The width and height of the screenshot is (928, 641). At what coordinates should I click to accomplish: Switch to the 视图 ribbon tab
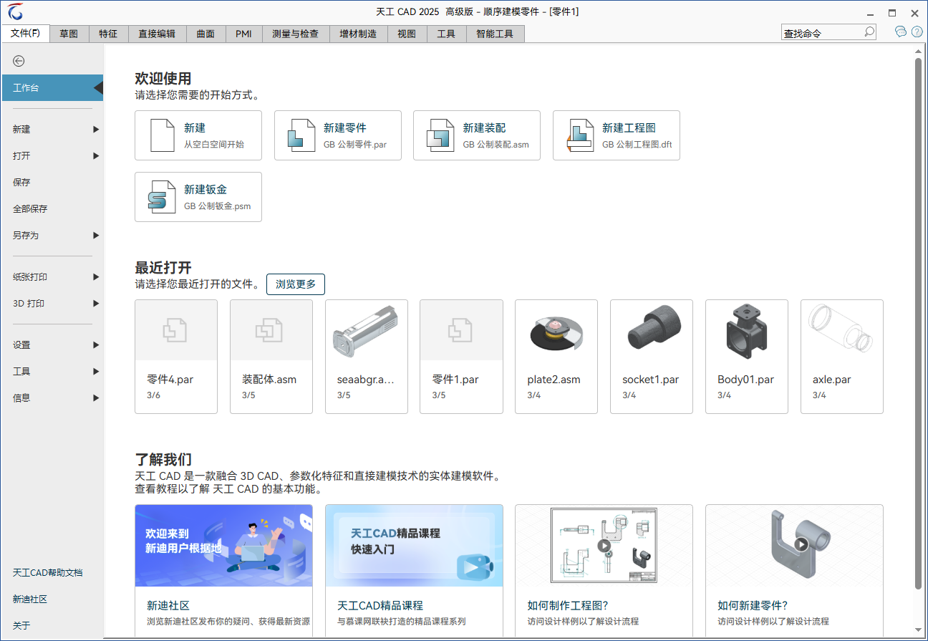(x=407, y=34)
